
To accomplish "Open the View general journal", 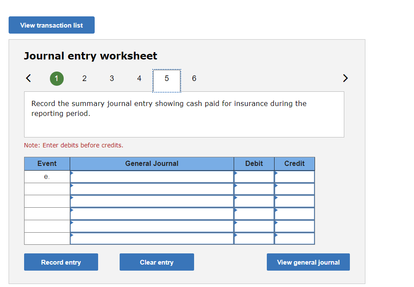I will [x=308, y=262].
